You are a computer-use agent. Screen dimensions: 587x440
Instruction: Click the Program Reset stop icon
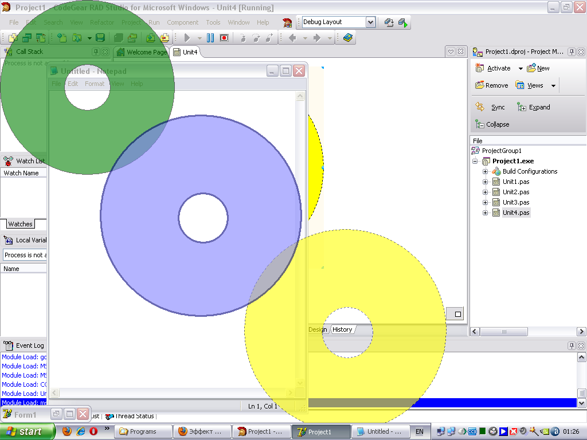224,38
